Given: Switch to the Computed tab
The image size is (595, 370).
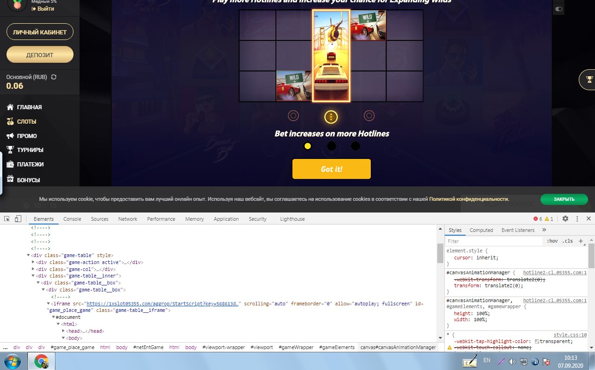Looking at the screenshot, I should [x=481, y=230].
